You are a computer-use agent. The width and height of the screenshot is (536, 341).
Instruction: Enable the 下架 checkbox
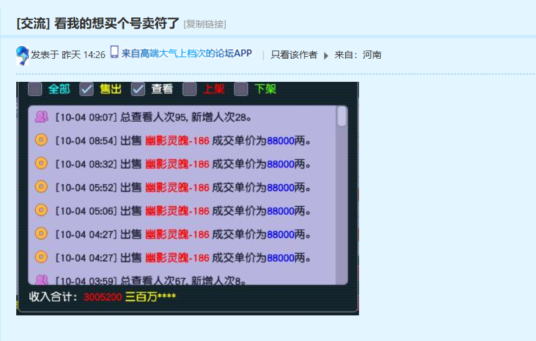(x=241, y=89)
